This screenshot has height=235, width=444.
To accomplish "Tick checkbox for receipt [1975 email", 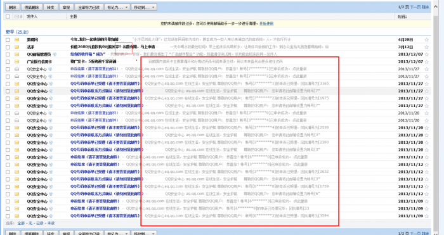I will pos(8,98).
